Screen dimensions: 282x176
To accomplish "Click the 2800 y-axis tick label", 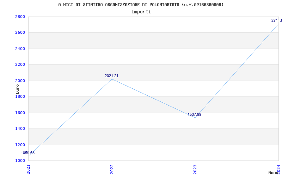I will click(x=20, y=17).
